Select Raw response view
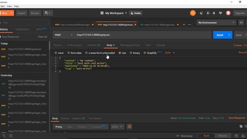The height and width of the screenshot is (139, 247). pyautogui.click(x=70, y=127)
